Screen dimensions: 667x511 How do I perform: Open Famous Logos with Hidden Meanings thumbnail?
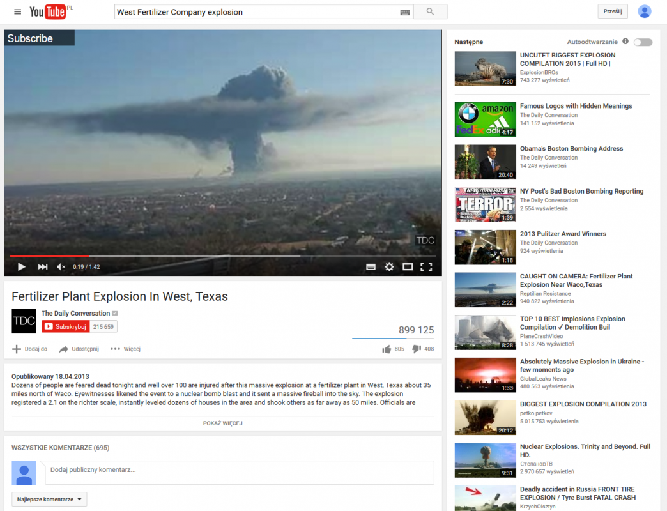(x=486, y=119)
